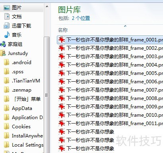Click the file icon of frame_0009

pyautogui.click(x=62, y=107)
